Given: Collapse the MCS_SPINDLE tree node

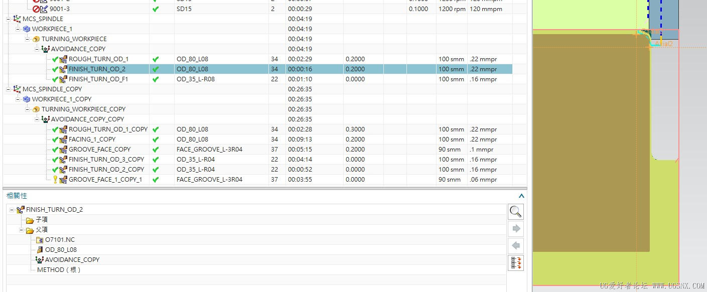Looking at the screenshot, I should [9, 19].
